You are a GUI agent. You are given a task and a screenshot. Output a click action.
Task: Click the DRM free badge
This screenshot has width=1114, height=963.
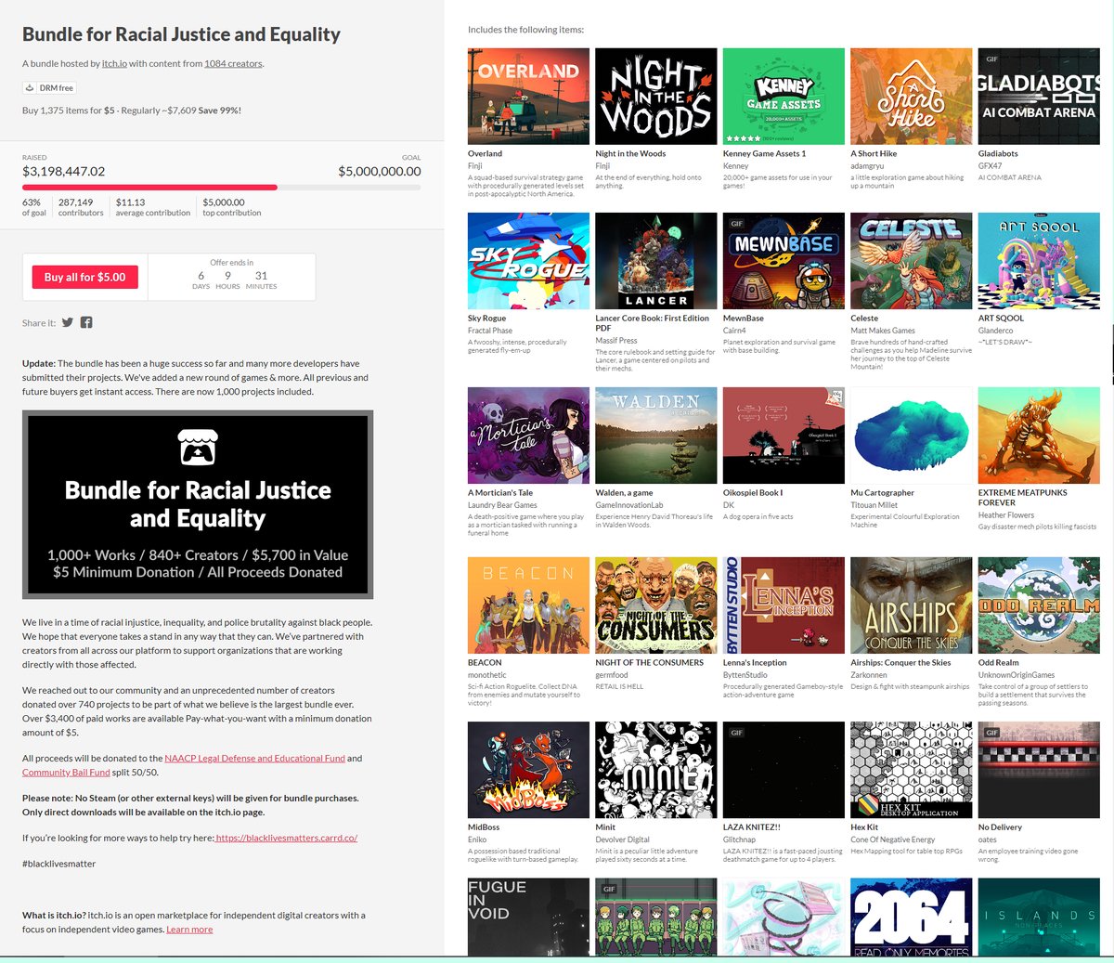pyautogui.click(x=50, y=88)
